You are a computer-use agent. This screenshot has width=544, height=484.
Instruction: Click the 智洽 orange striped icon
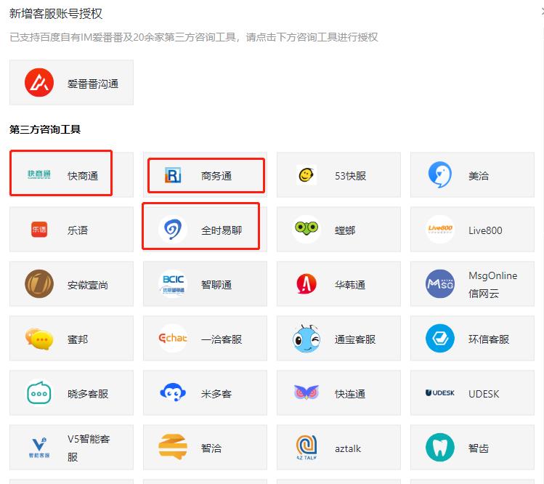173,447
